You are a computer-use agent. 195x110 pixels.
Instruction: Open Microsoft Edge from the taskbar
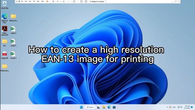point(109,107)
